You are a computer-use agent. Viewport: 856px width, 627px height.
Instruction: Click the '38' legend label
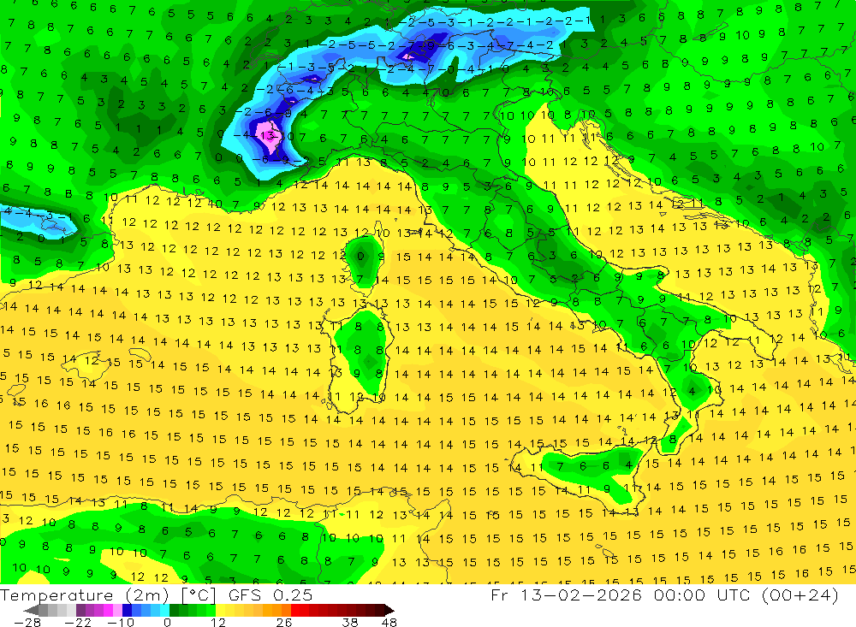pos(350,623)
